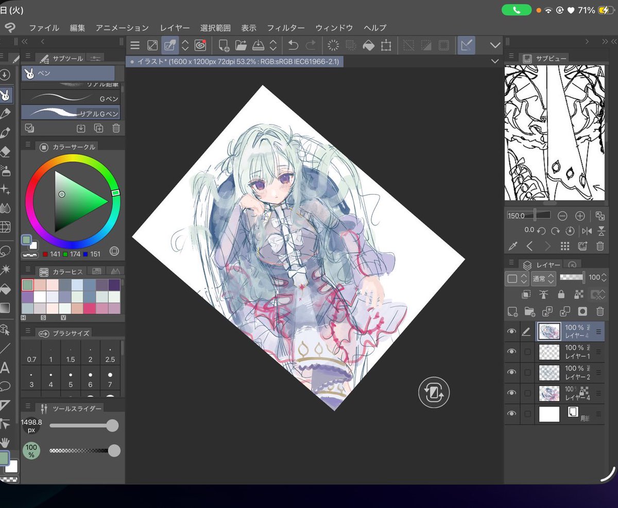
Task: Hide layer レイヤー 1 with eye icon
Action: click(x=511, y=352)
